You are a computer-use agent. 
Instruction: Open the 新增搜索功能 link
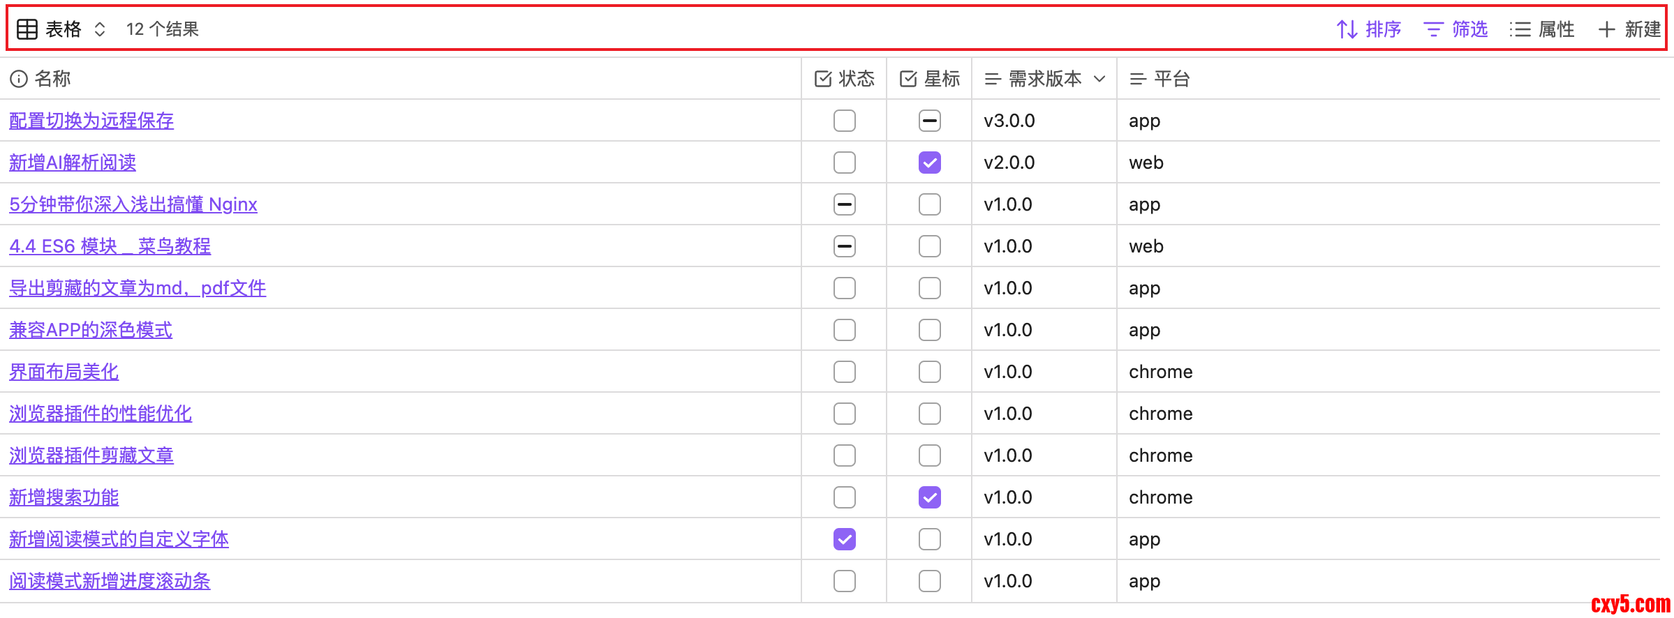point(64,497)
